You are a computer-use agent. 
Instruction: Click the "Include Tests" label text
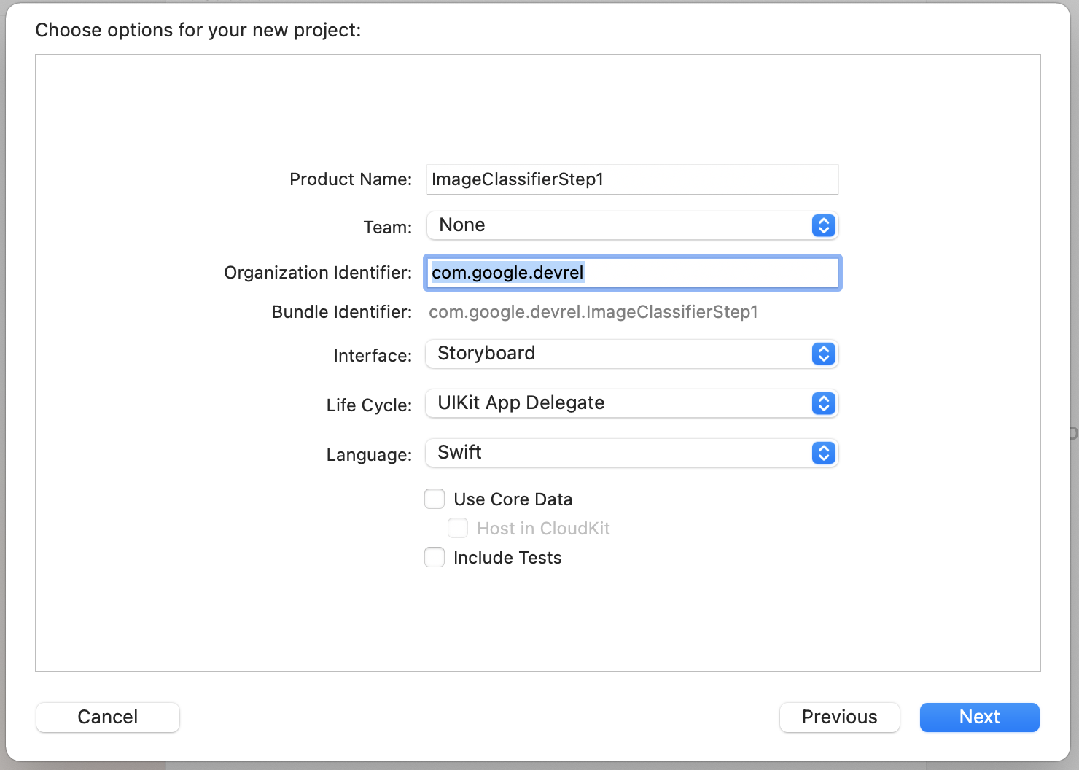point(507,558)
